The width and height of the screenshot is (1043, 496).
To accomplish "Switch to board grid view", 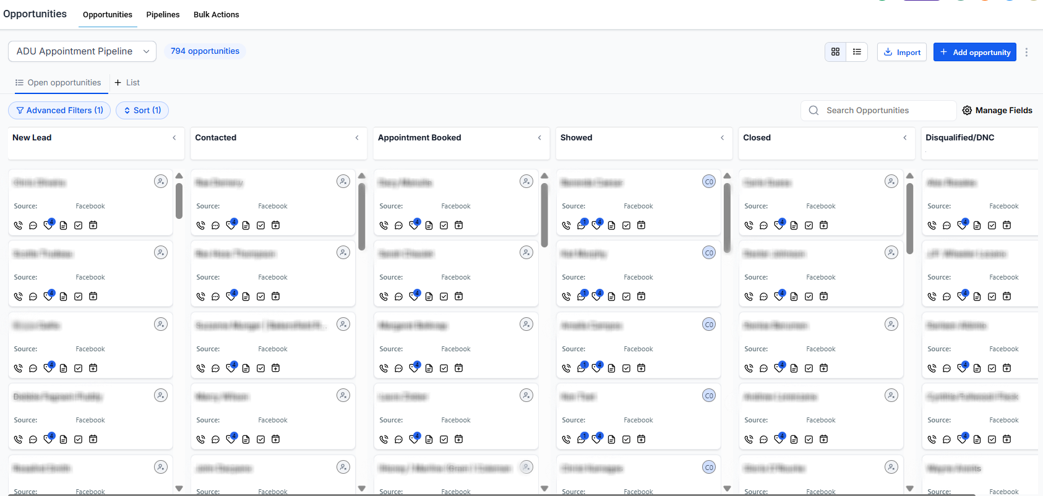I will [x=836, y=52].
